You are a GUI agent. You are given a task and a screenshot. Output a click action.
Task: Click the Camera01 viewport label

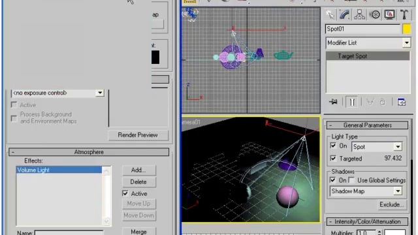pyautogui.click(x=191, y=122)
